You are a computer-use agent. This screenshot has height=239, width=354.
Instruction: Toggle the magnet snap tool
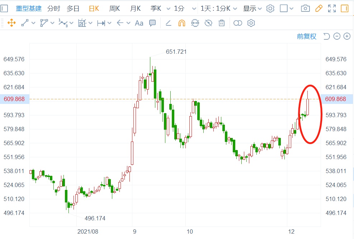pos(182,23)
